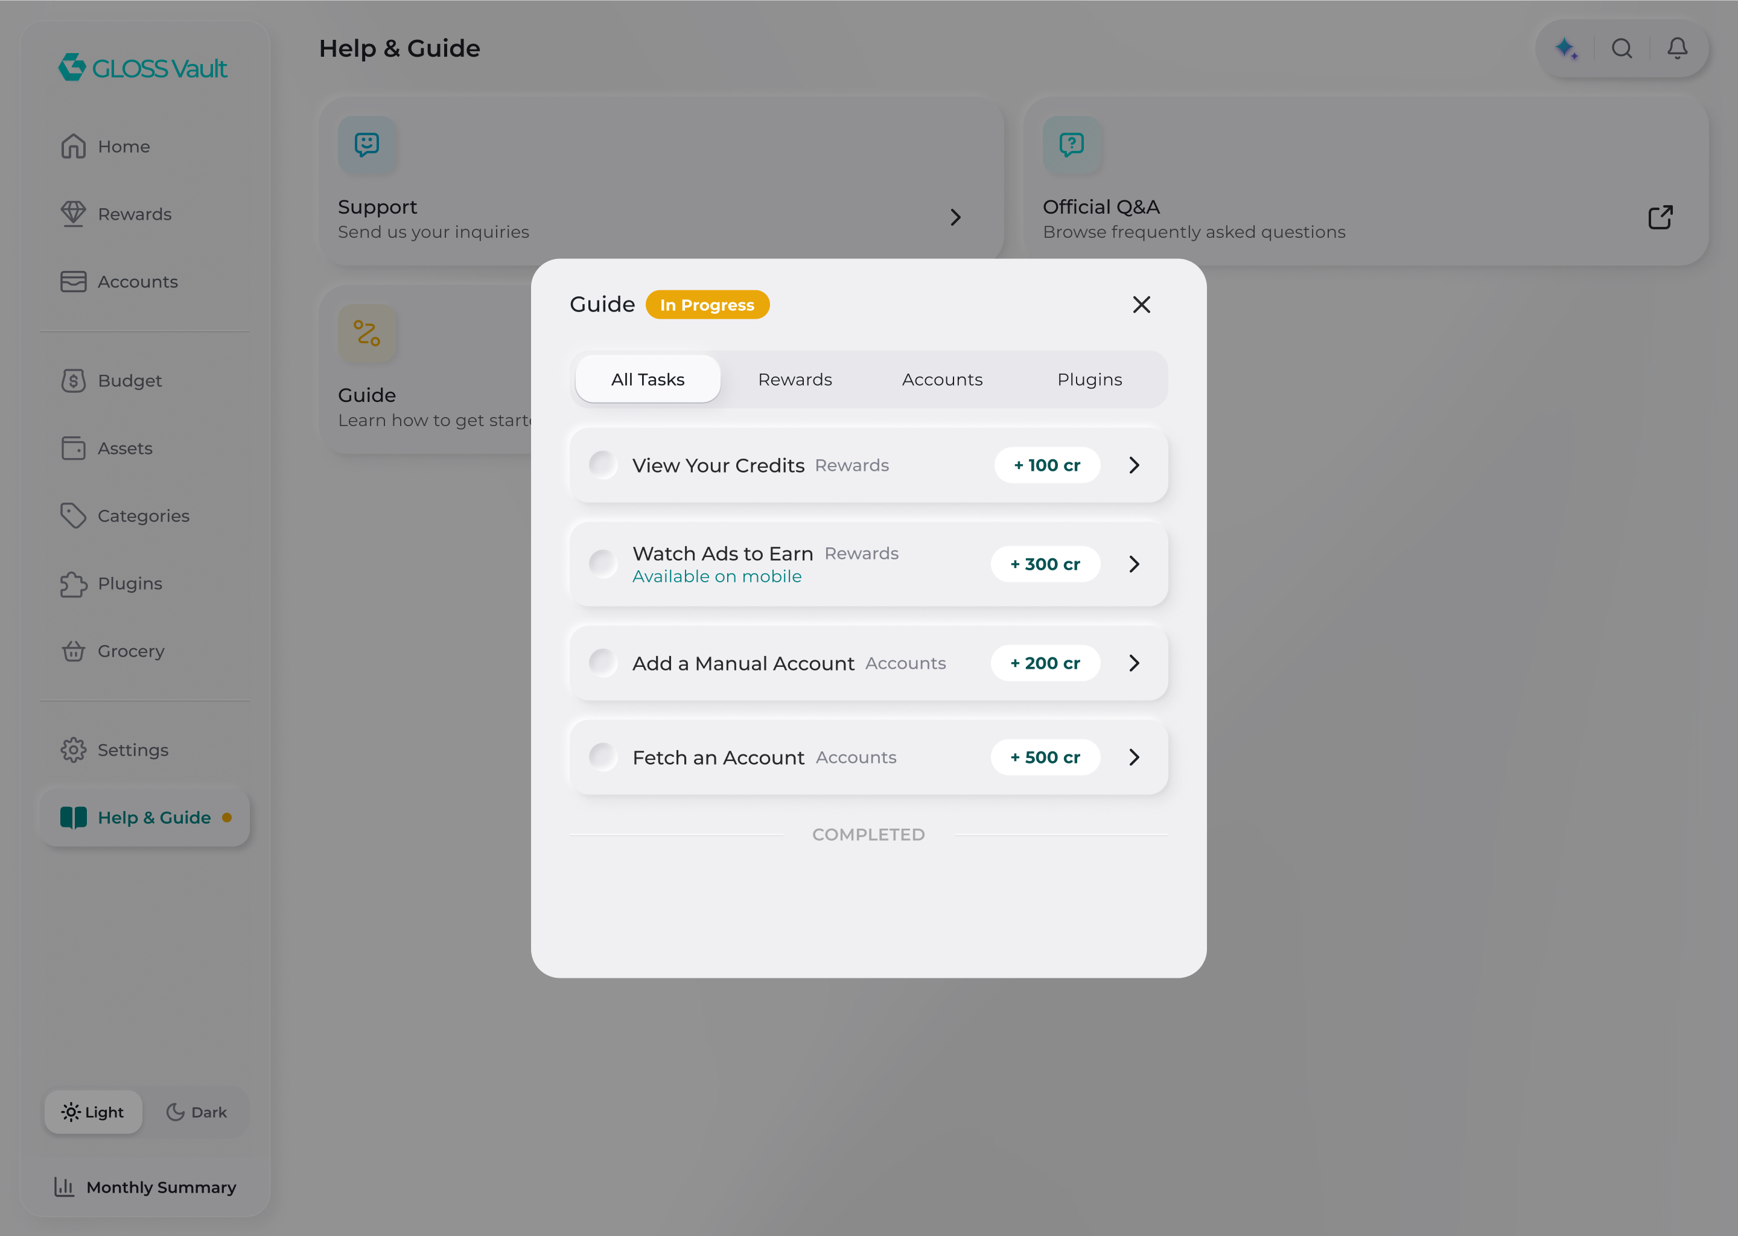1738x1236 pixels.
Task: Click the Official Q&A question icon
Action: pos(1071,144)
